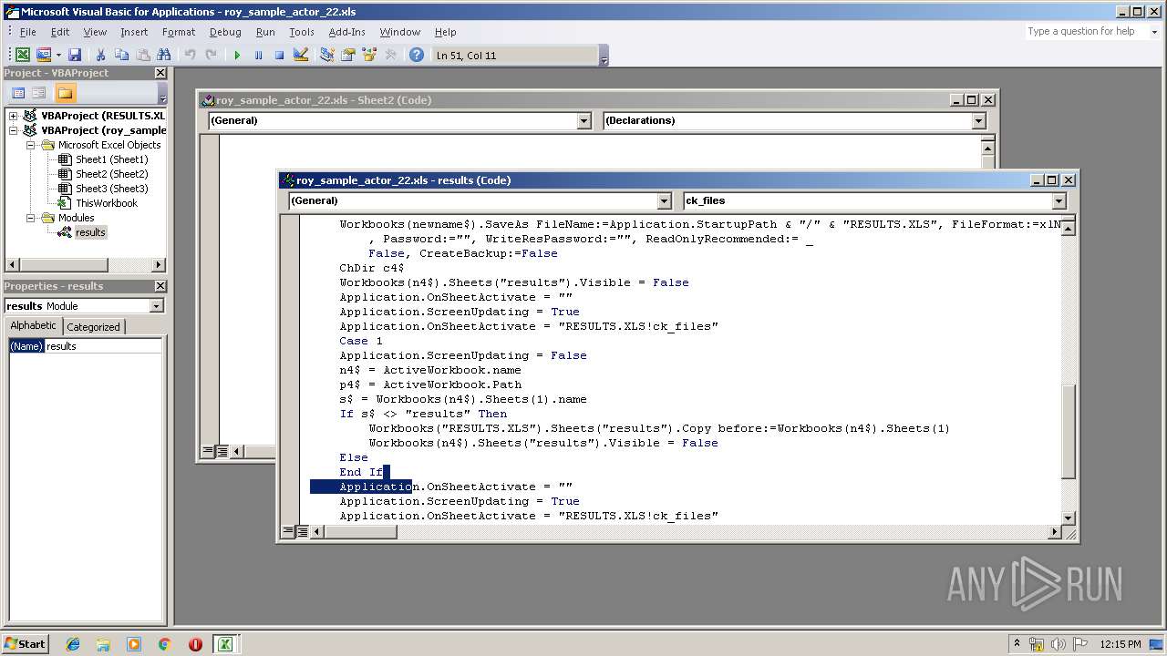Open Internet Explorer from taskbar

click(73, 644)
